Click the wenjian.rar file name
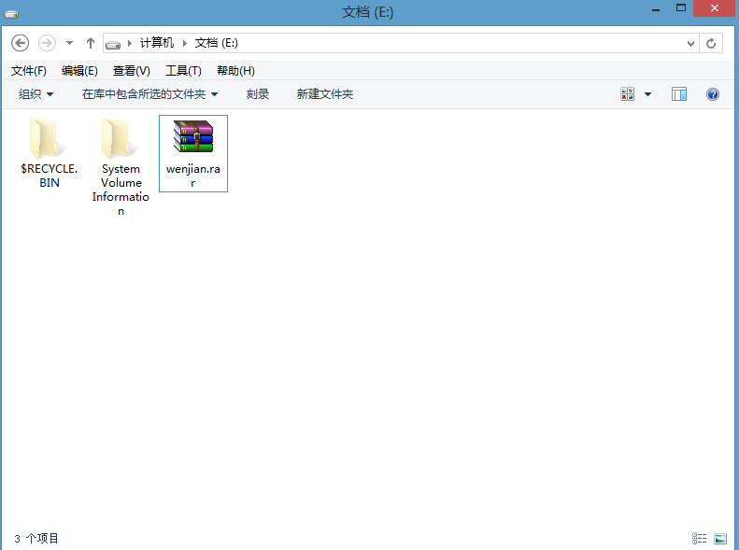This screenshot has height=550, width=739. point(193,176)
